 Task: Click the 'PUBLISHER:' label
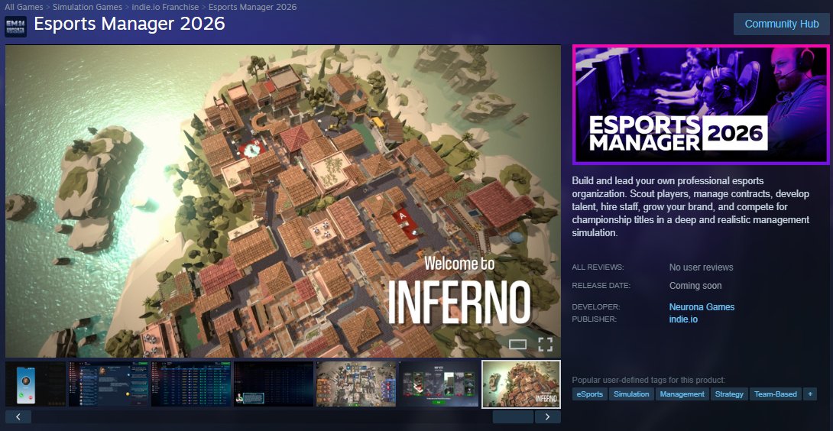595,319
